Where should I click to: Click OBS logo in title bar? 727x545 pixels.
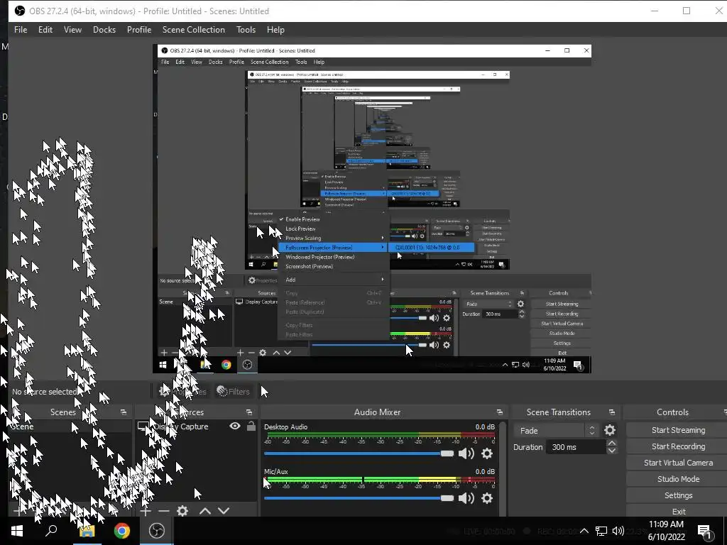[x=19, y=11]
